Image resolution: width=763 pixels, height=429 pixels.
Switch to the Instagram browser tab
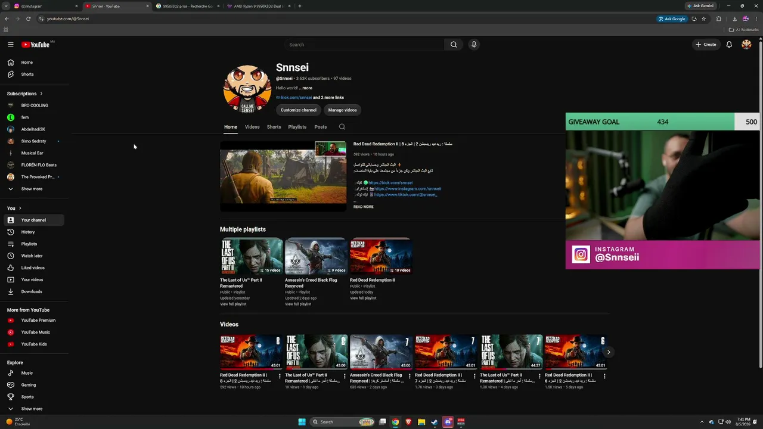(x=46, y=6)
